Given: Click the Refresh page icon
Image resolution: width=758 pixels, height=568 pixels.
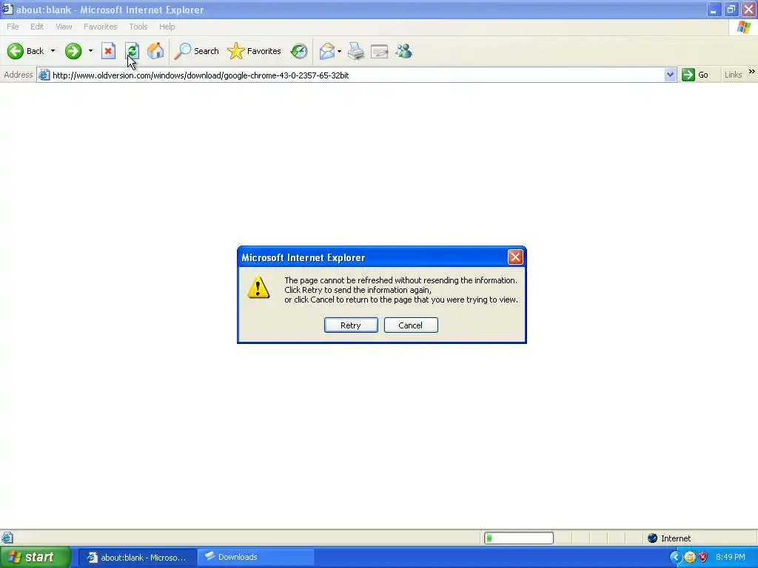Looking at the screenshot, I should (x=132, y=51).
